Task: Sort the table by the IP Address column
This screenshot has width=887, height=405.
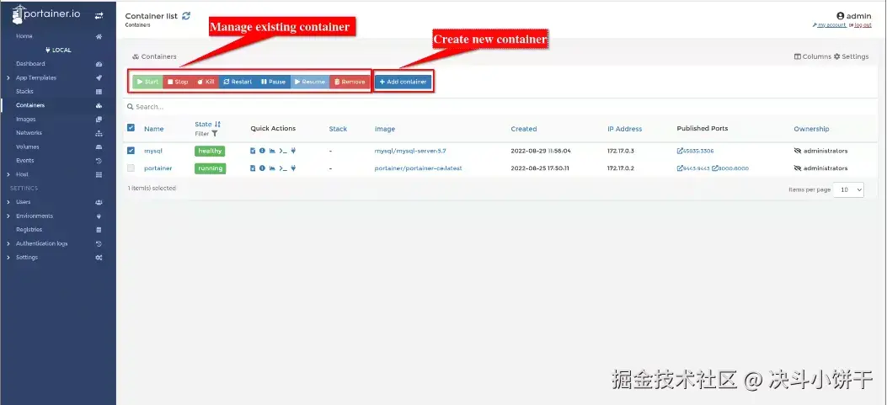Action: [x=624, y=129]
